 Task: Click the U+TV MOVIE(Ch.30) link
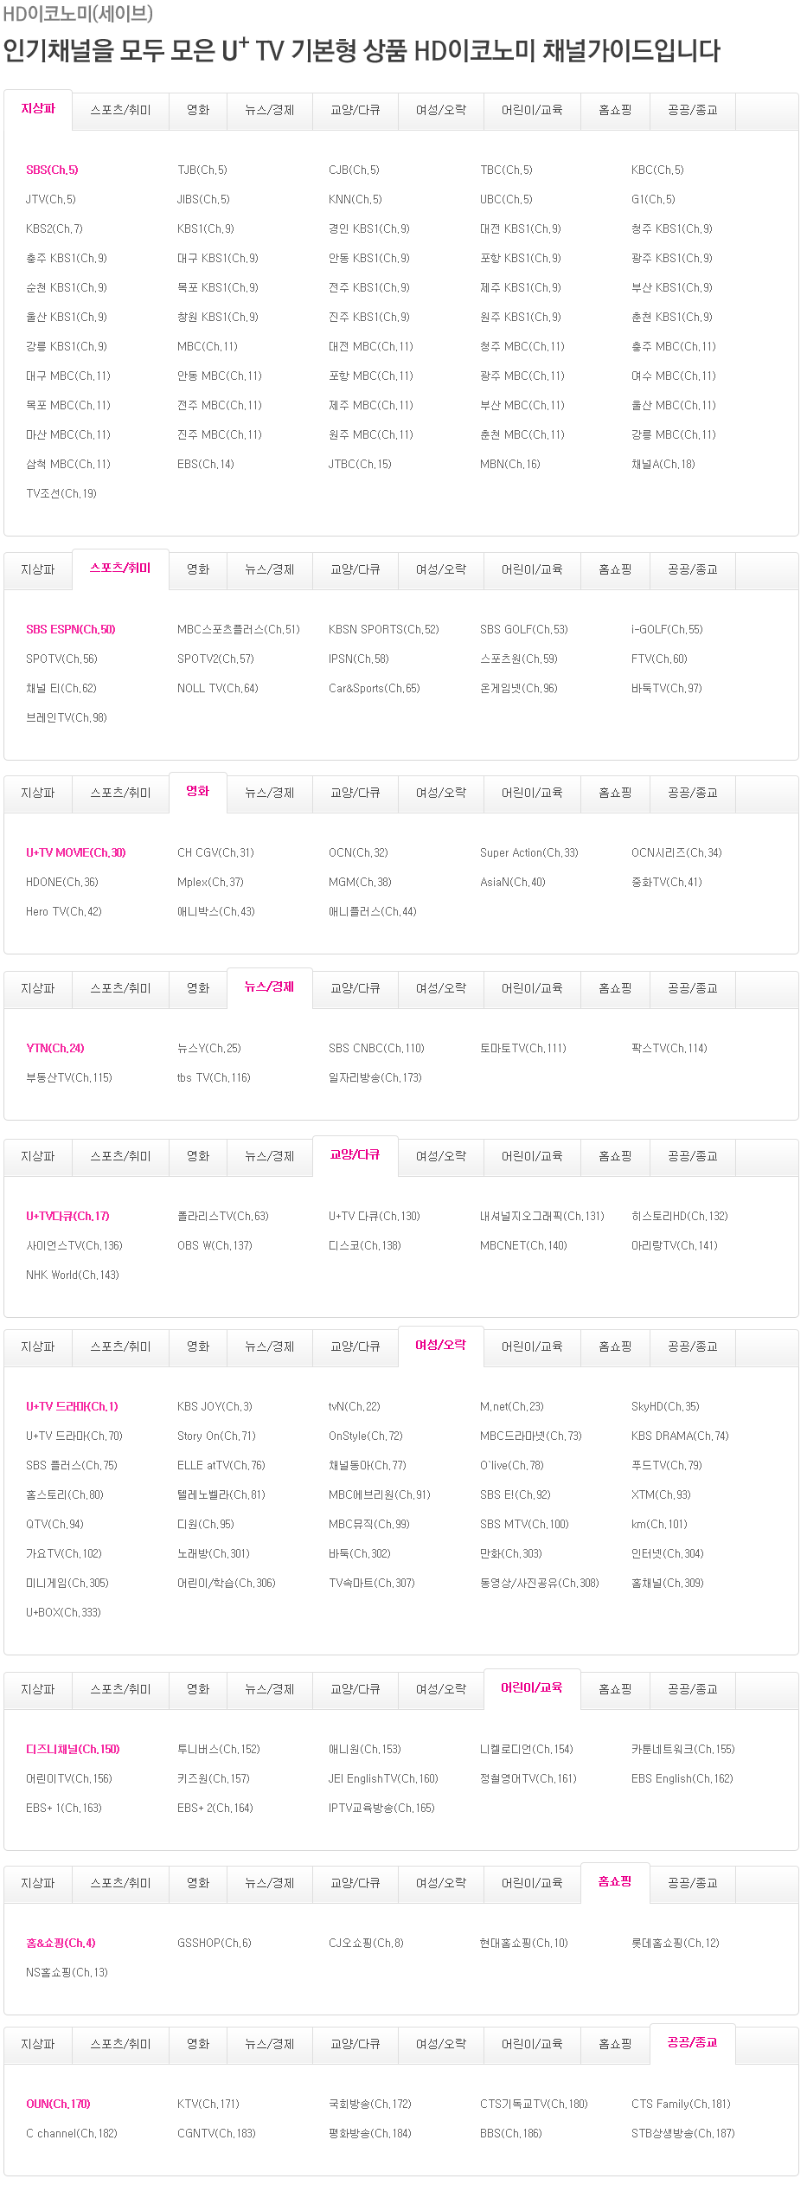coord(76,853)
